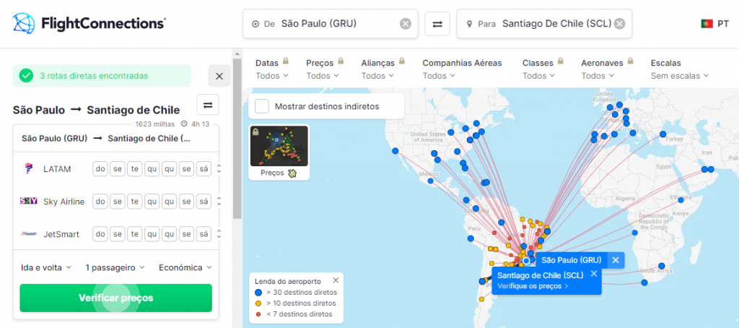
Task: Click the clock duration icon near 4h 13
Action: tap(184, 124)
